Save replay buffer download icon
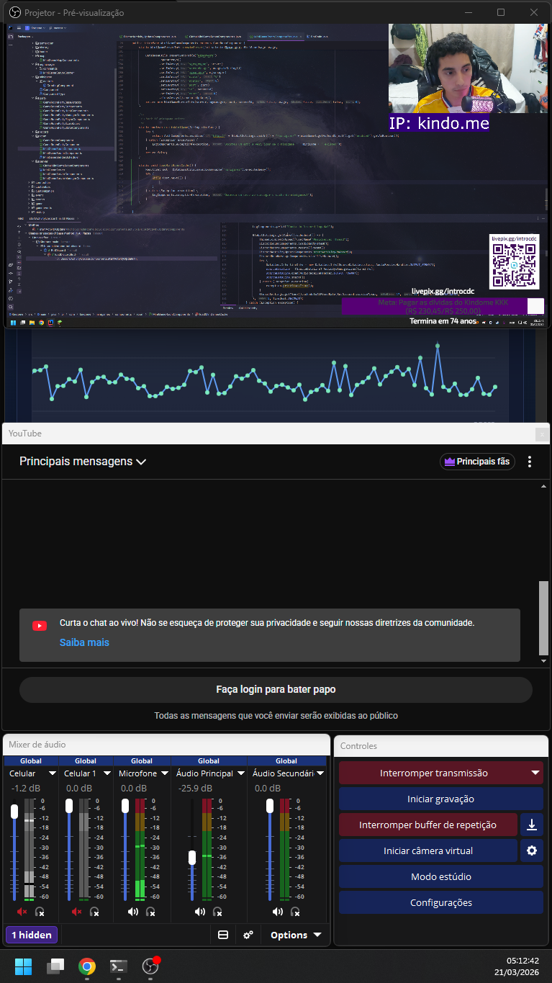552x983 pixels. pyautogui.click(x=532, y=825)
